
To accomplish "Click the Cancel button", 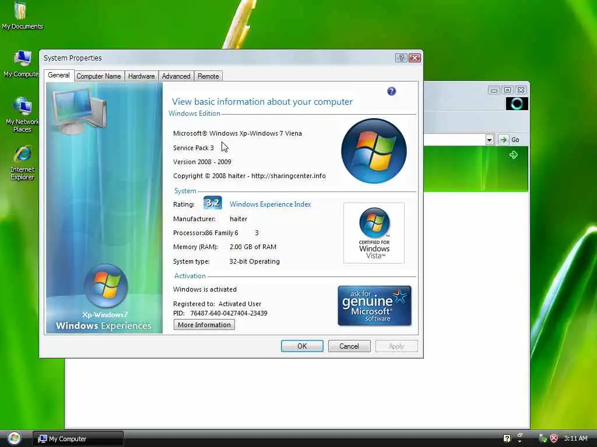I will pos(349,346).
